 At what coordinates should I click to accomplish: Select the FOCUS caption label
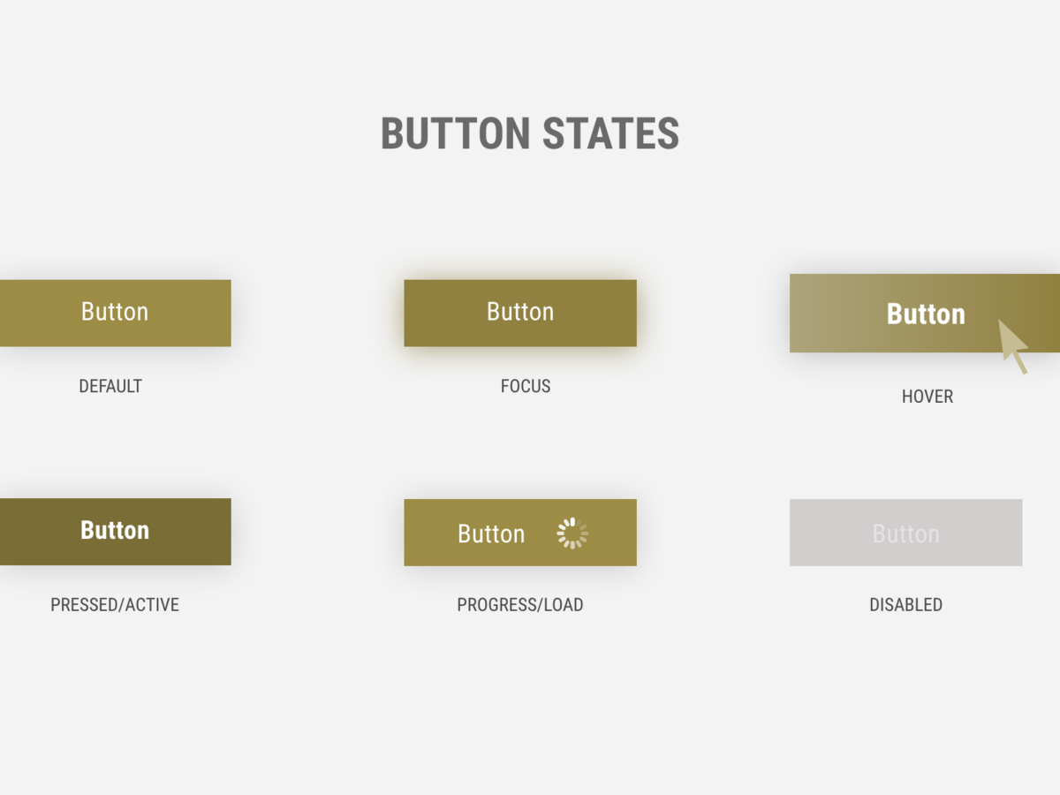526,386
